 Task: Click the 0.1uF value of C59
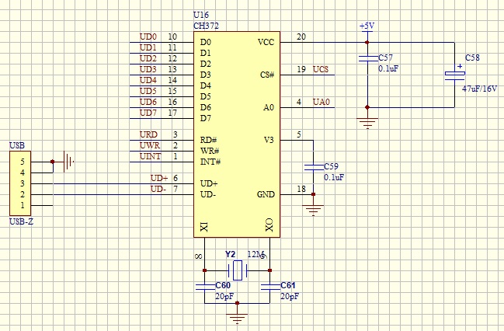tap(334, 177)
